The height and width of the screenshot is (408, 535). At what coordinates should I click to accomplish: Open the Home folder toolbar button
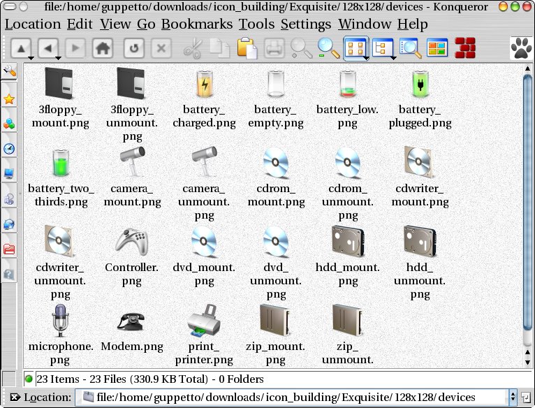103,48
